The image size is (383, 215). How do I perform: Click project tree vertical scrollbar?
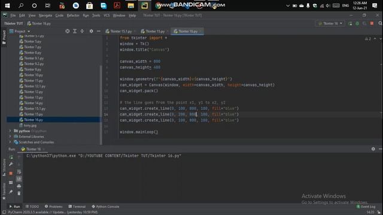point(101,105)
